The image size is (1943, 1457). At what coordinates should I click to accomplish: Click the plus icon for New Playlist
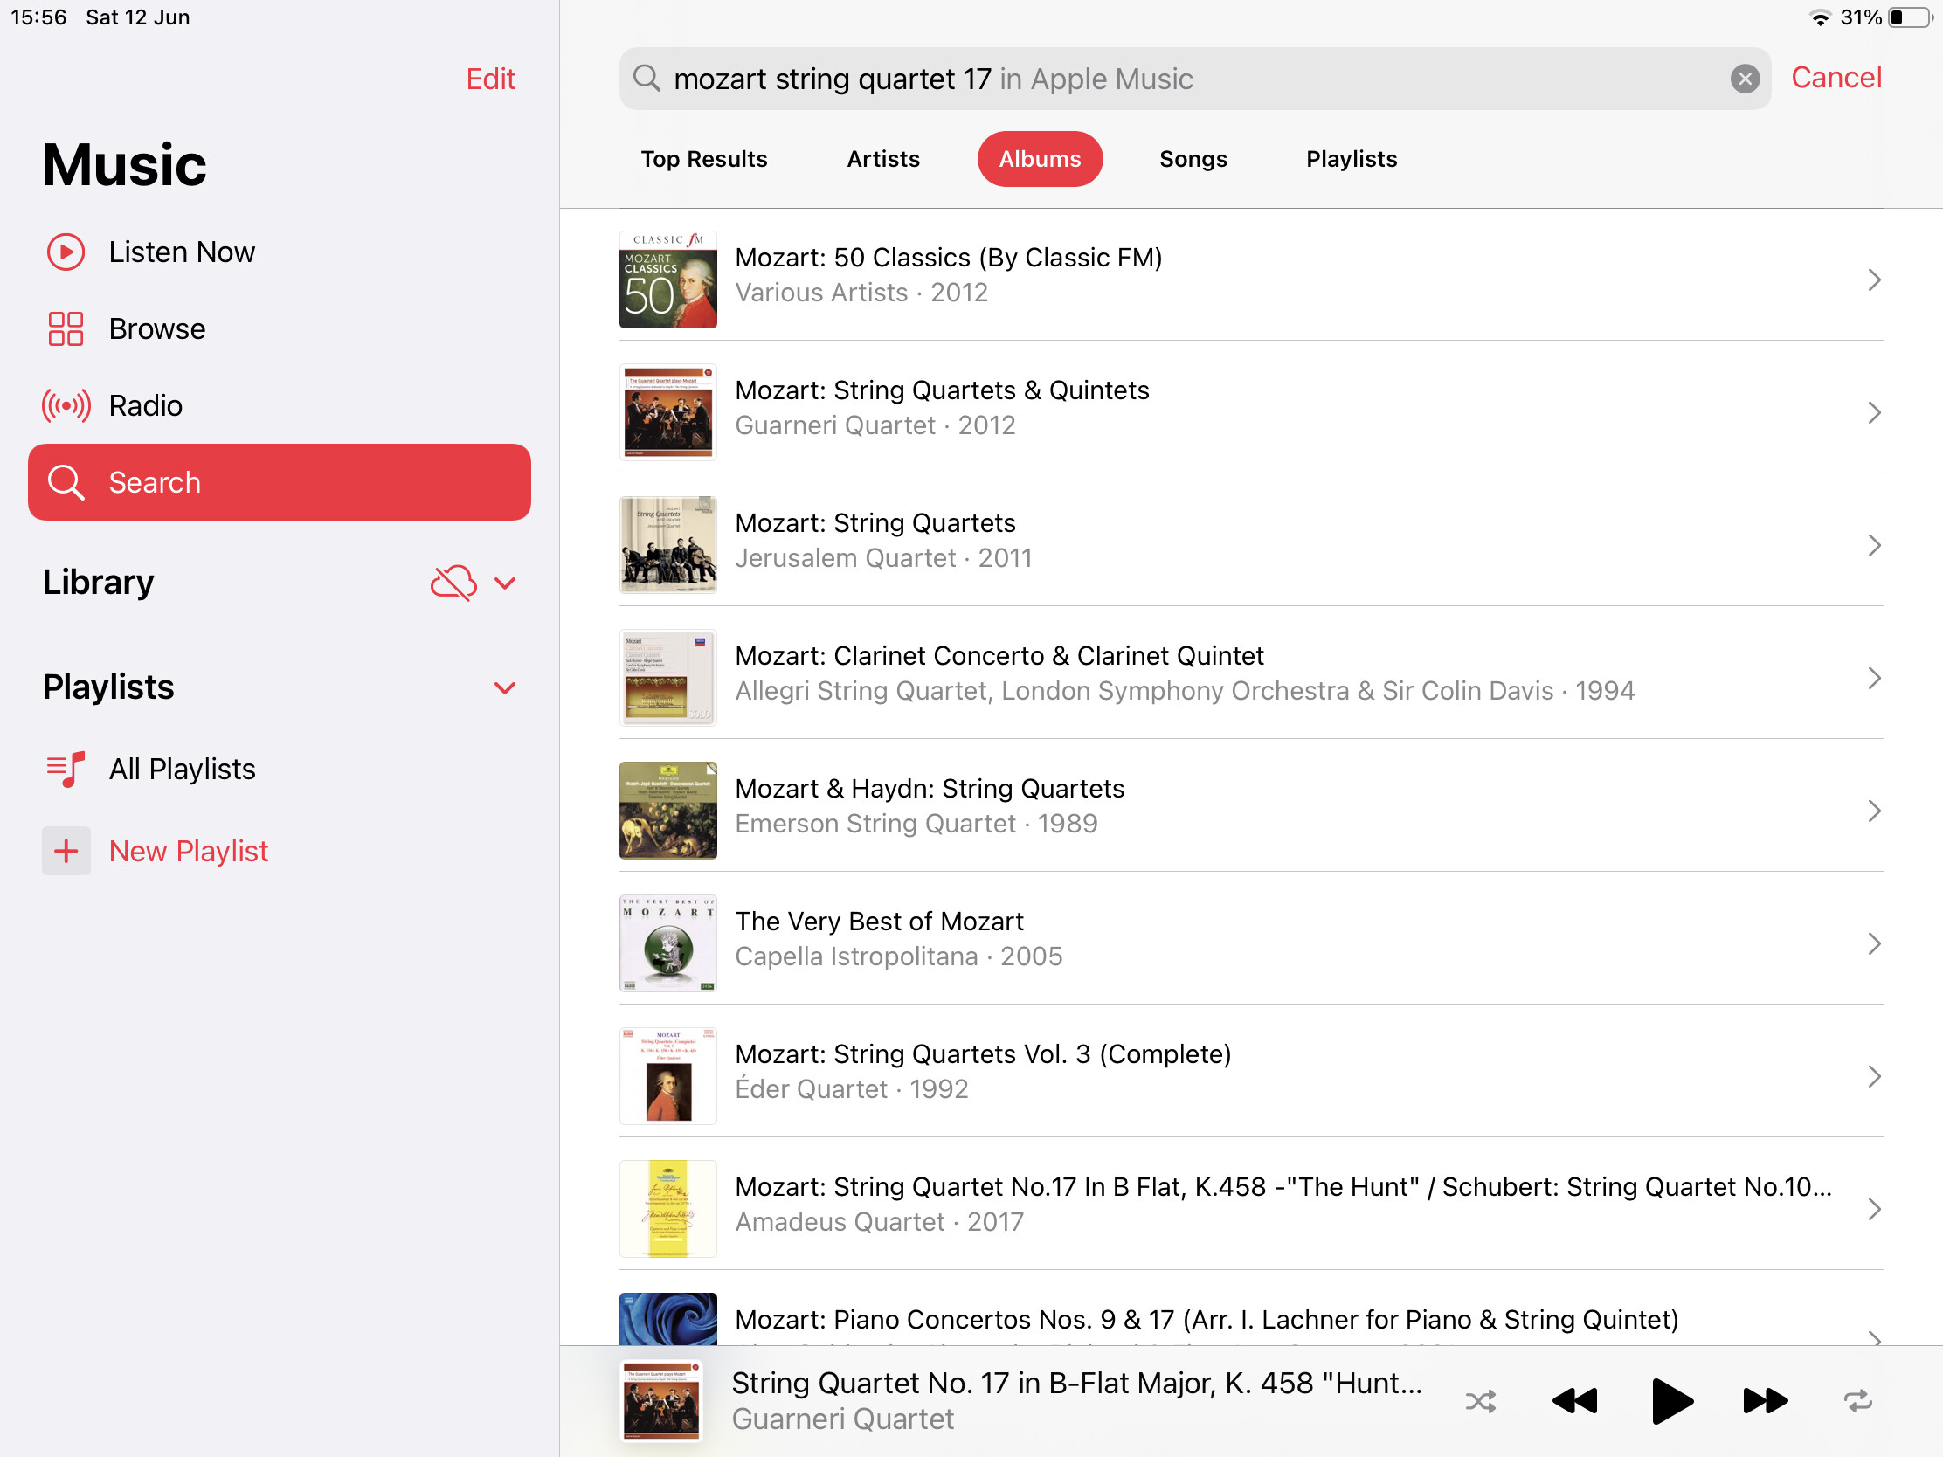pyautogui.click(x=66, y=851)
